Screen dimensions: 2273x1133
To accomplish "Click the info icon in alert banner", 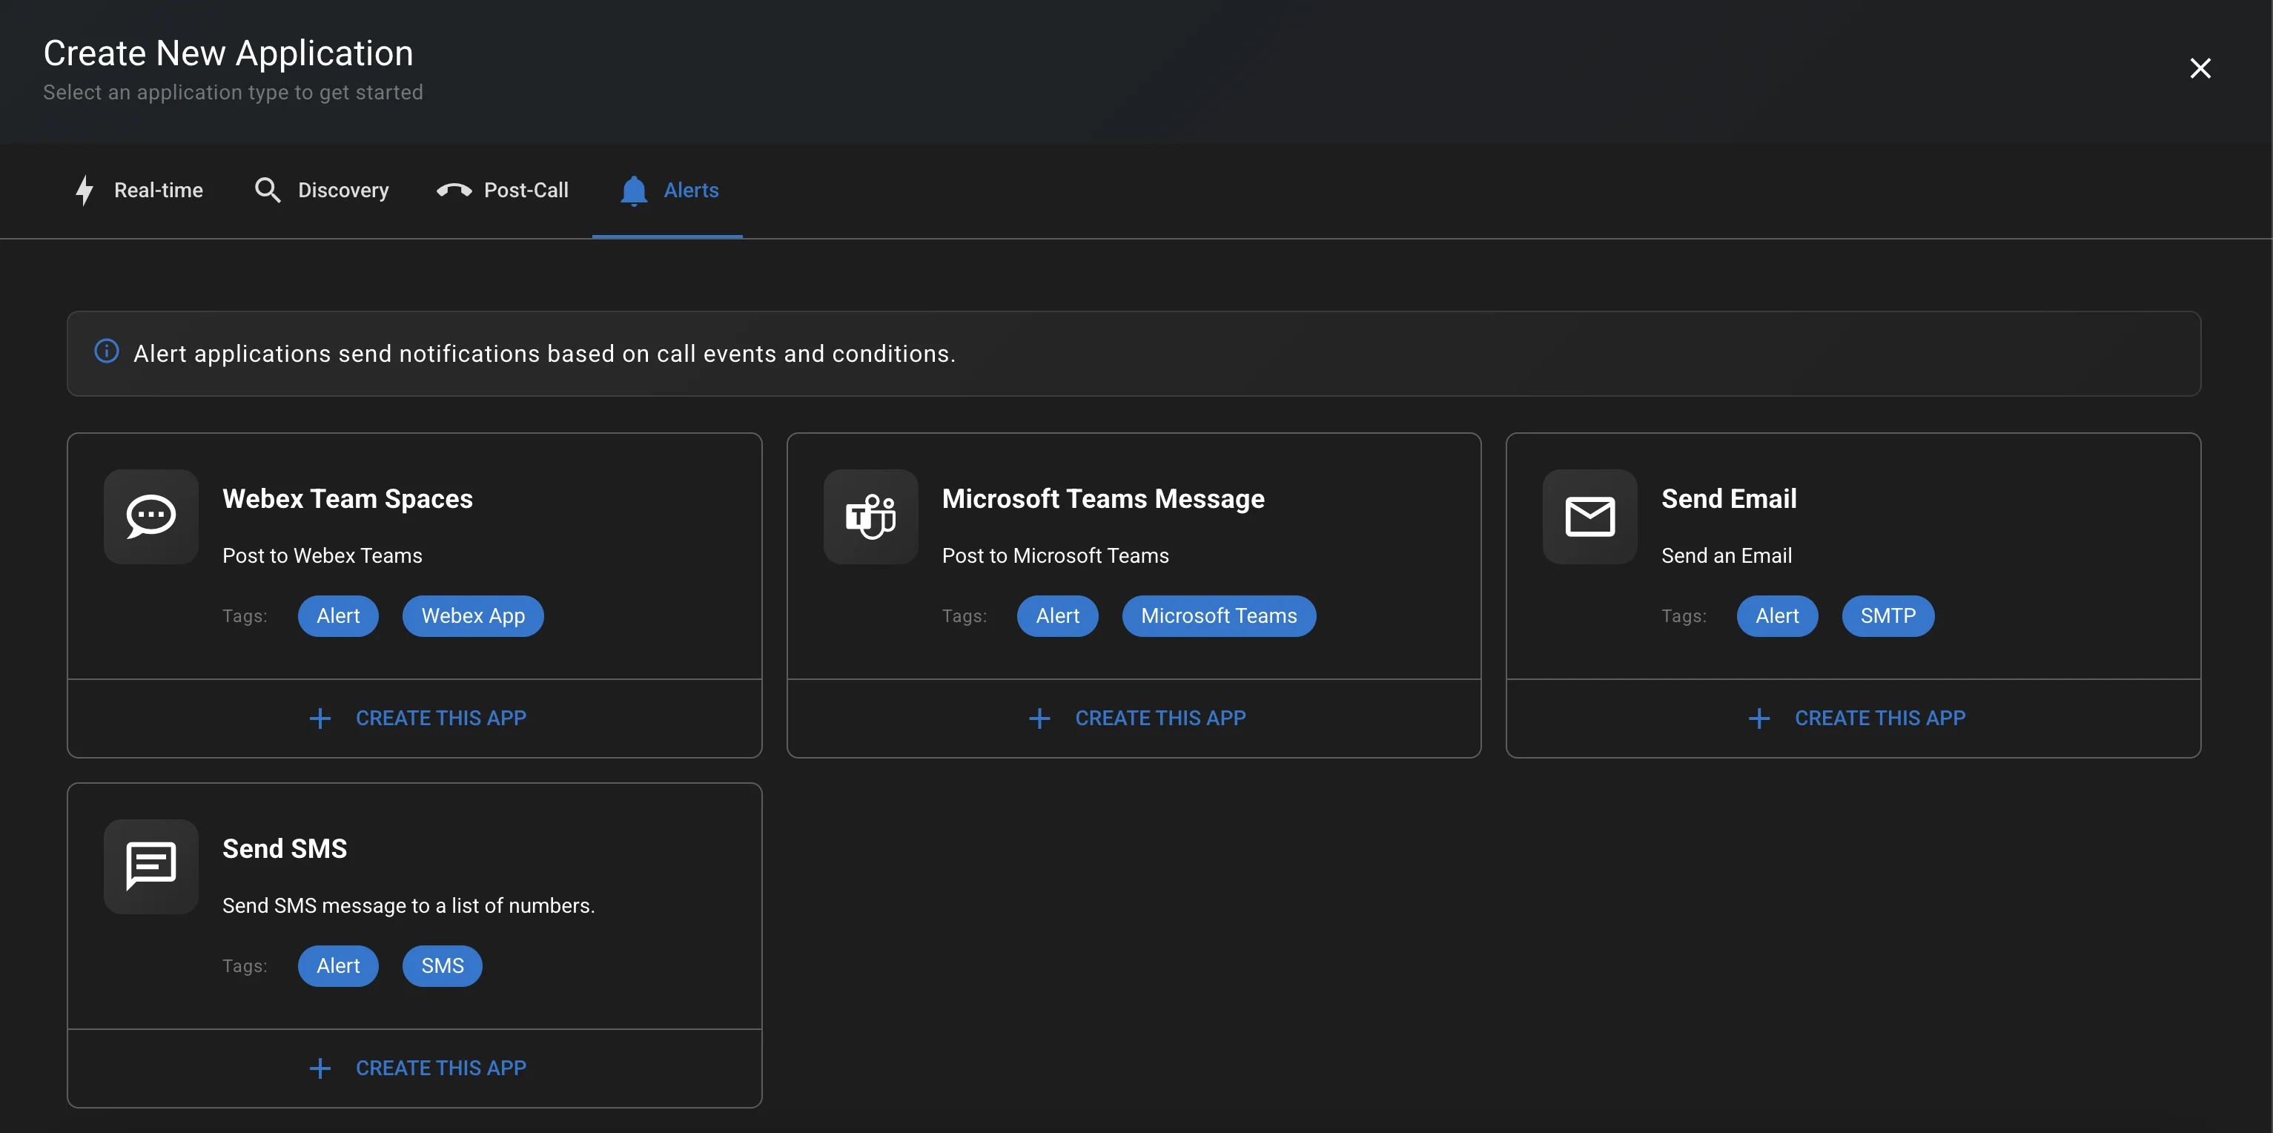I will (107, 351).
